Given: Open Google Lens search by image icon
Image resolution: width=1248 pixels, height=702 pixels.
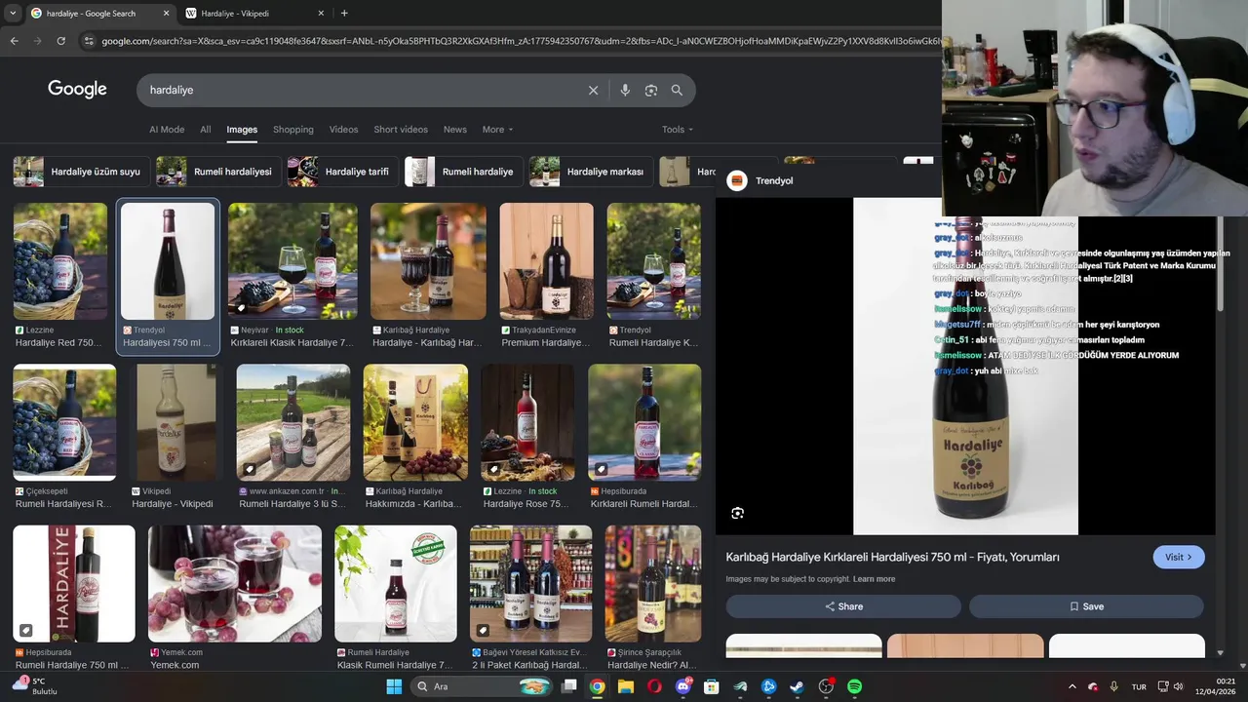Looking at the screenshot, I should tap(651, 90).
